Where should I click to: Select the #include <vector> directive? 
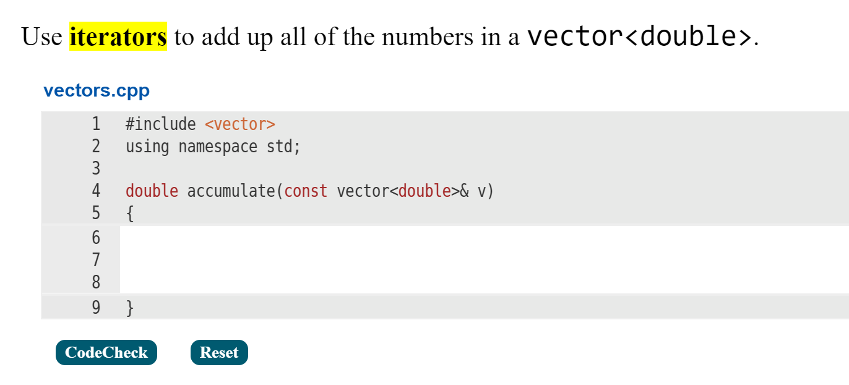coord(200,124)
